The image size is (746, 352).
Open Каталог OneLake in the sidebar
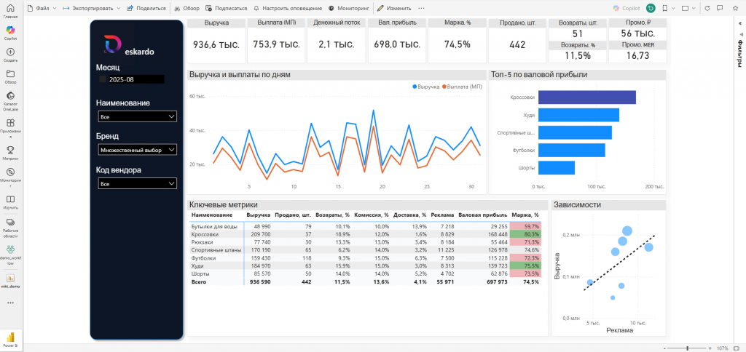[10, 98]
